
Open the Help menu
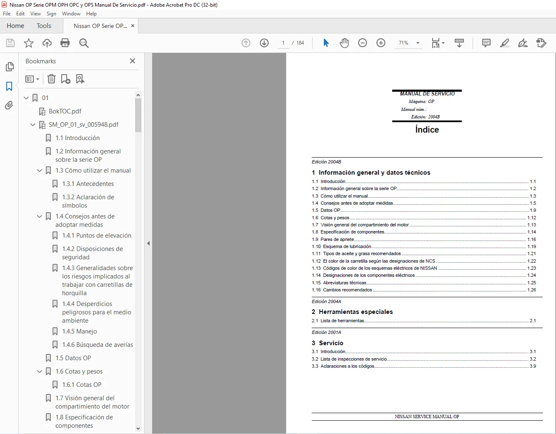[91, 14]
